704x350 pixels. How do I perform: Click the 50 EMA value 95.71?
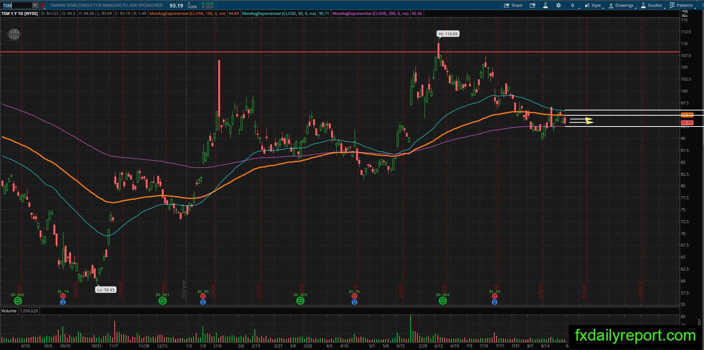click(324, 13)
